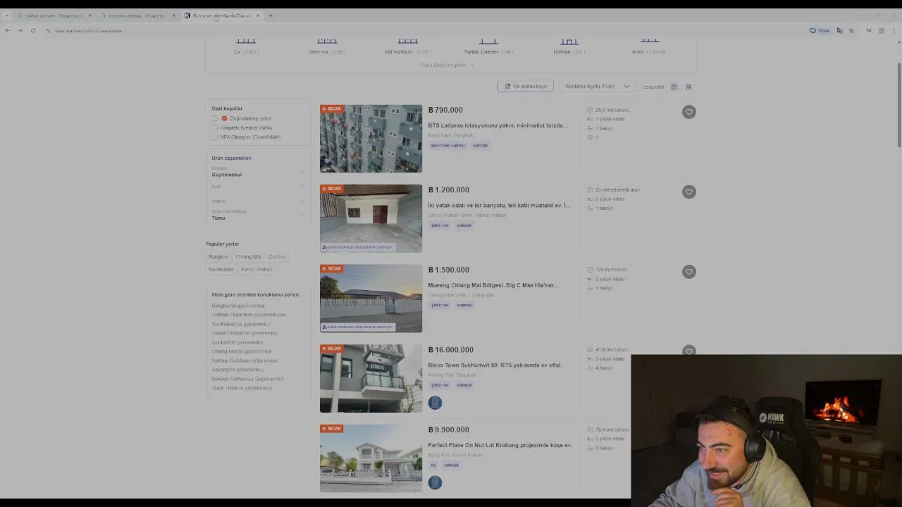
Task: Favorite the B 1.200.000 listing with its heart icon
Action: 688,192
